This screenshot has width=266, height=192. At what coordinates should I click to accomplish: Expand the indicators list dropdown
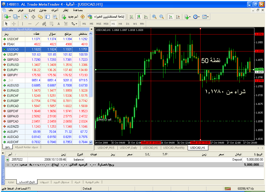[x=190, y=17]
